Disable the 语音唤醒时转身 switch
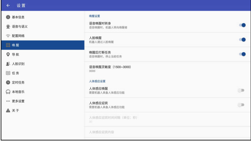Viewport: 251px width, 141px height. tap(242, 25)
